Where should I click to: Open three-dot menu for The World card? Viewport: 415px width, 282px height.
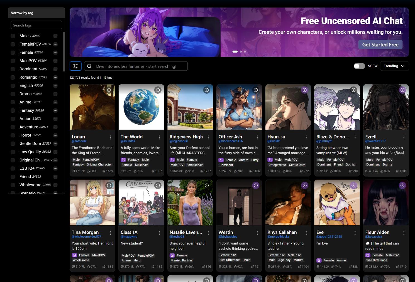(159, 137)
